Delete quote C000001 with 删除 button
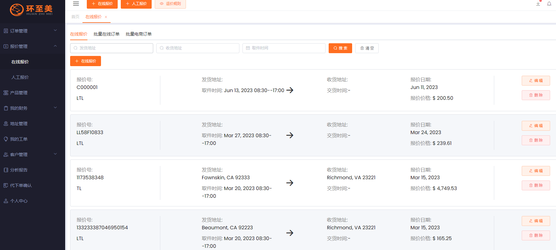The width and height of the screenshot is (556, 250). pyautogui.click(x=536, y=95)
